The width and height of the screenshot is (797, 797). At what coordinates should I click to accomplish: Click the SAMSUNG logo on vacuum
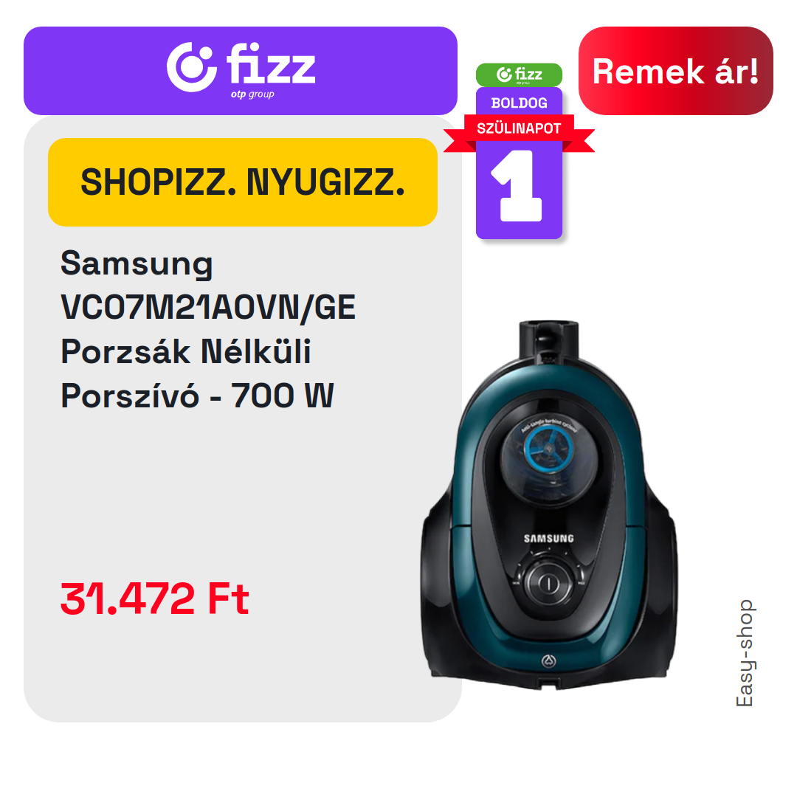tap(549, 538)
